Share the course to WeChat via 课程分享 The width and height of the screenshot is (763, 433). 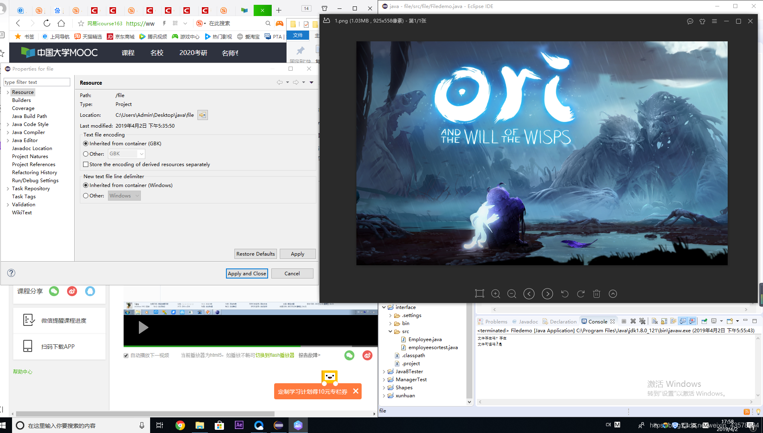54,291
